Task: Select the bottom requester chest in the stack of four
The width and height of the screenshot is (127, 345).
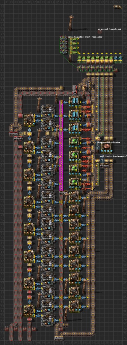Action: (63, 52)
